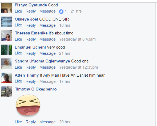Open Timothy O Okegbenro's profile name
The image size is (157, 126).
[36, 89]
